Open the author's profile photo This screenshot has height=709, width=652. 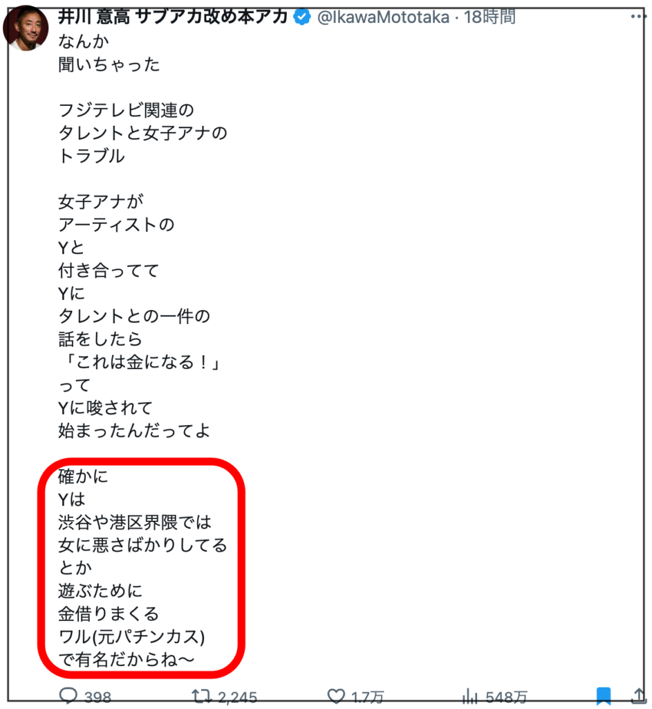26,28
